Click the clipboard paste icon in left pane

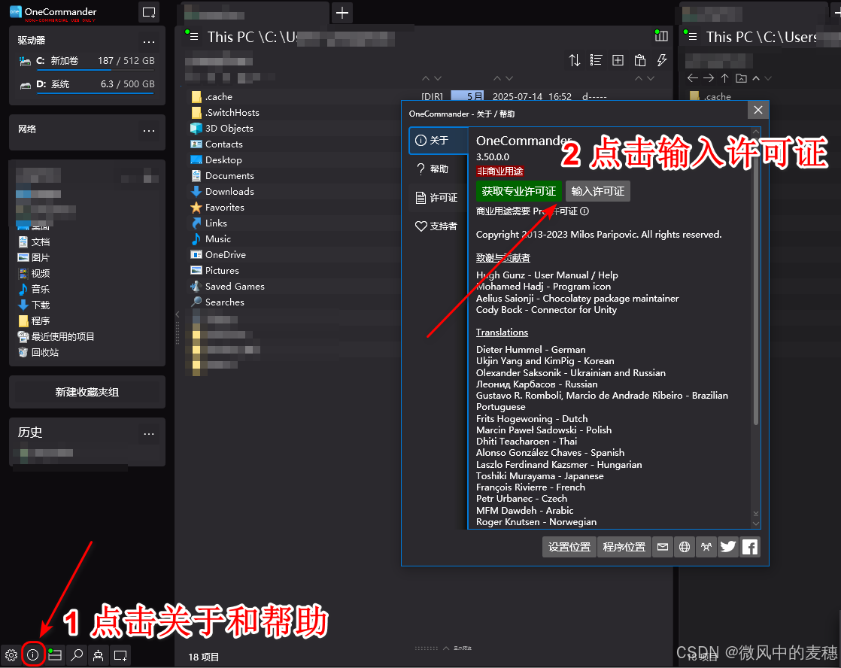(640, 60)
